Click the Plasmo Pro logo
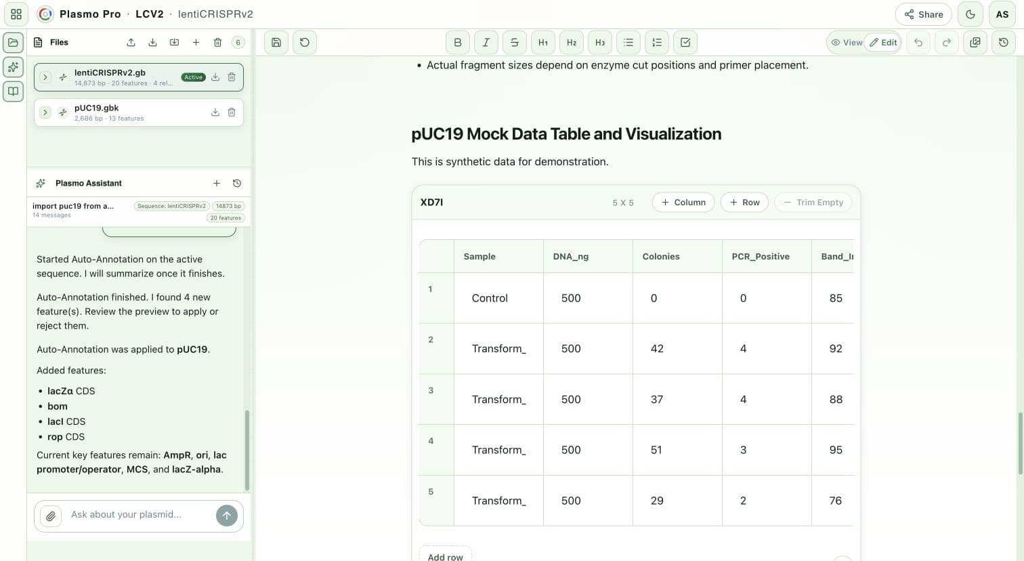 point(45,14)
